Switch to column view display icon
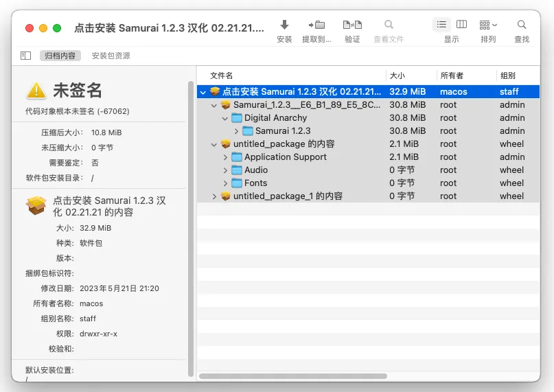The image size is (554, 392). pyautogui.click(x=461, y=25)
